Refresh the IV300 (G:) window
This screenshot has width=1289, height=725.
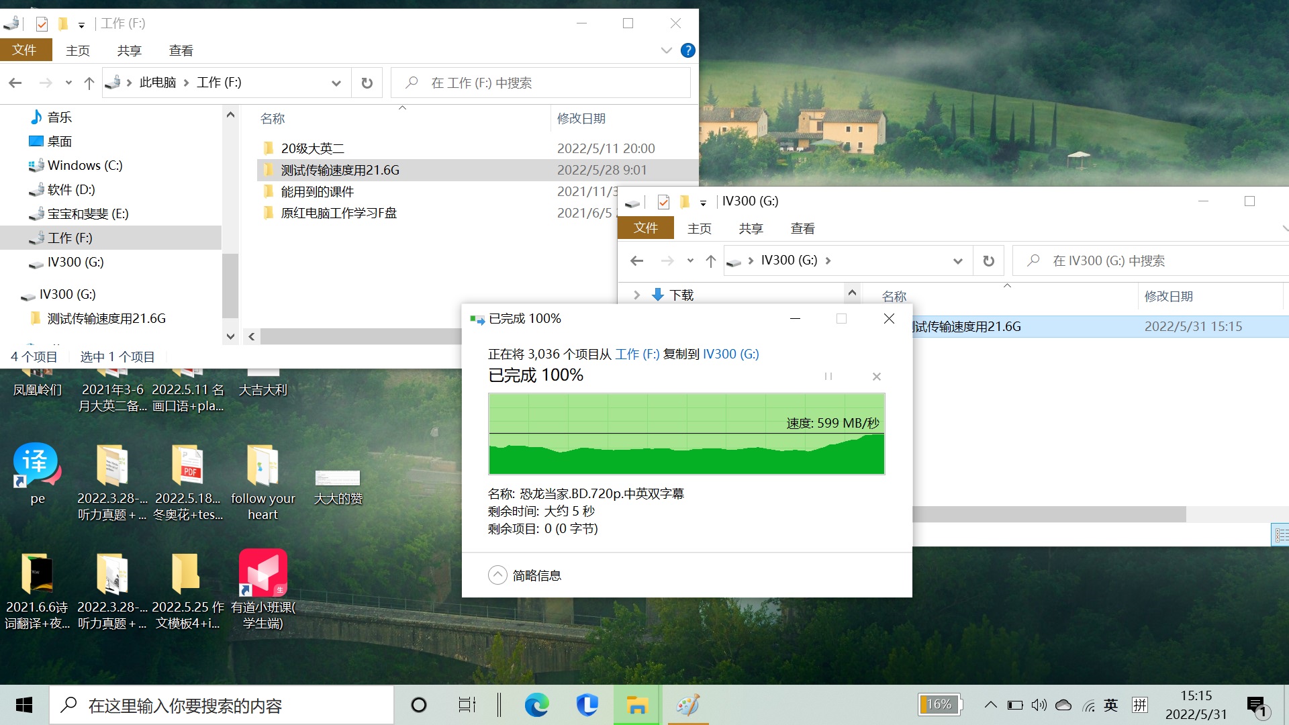click(x=988, y=261)
